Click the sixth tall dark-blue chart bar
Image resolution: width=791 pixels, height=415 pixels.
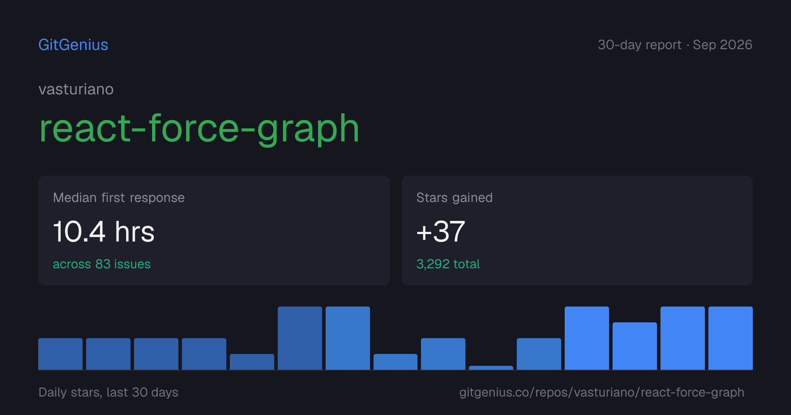(x=300, y=338)
